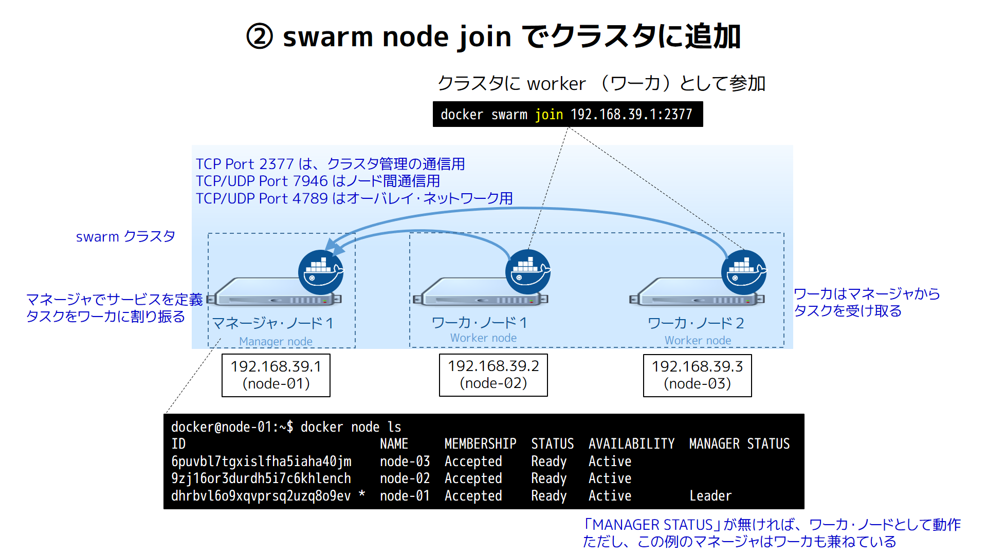Click the 'swarm クラスタ' label
987x555 pixels.
(125, 236)
